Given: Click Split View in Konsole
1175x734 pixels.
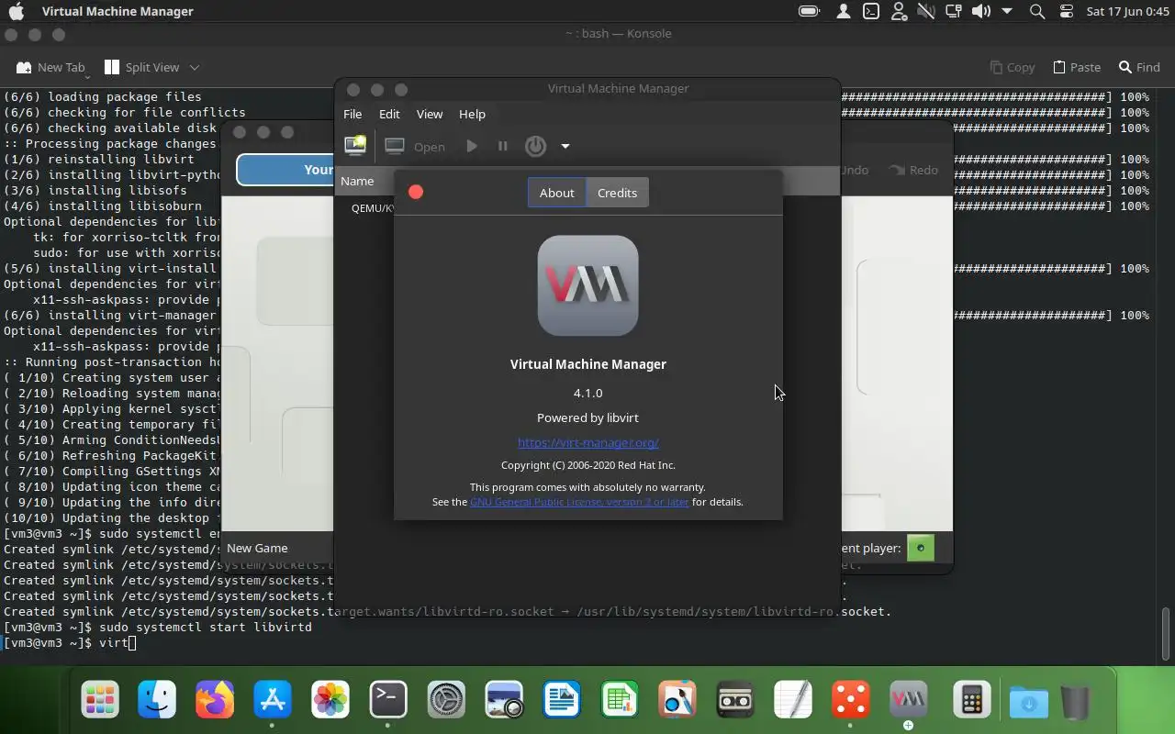Looking at the screenshot, I should coord(142,67).
